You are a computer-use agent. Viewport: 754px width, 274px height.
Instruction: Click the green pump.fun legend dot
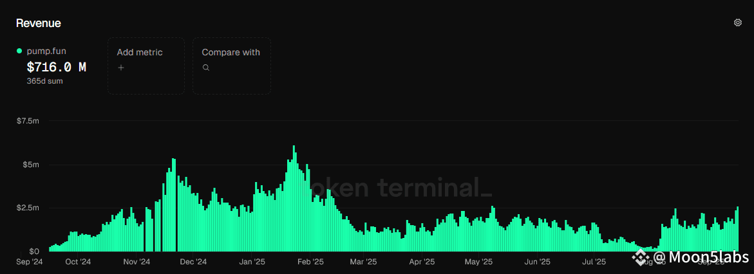click(x=19, y=50)
